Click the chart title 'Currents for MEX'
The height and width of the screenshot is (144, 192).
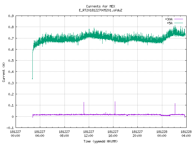coord(100,6)
